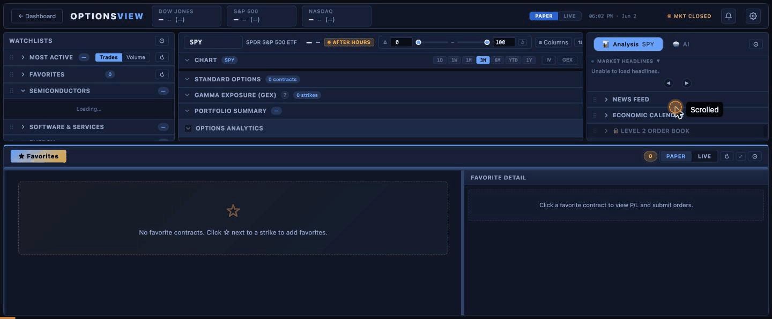Expand the News Feed section
This screenshot has height=319, width=772.
606,100
